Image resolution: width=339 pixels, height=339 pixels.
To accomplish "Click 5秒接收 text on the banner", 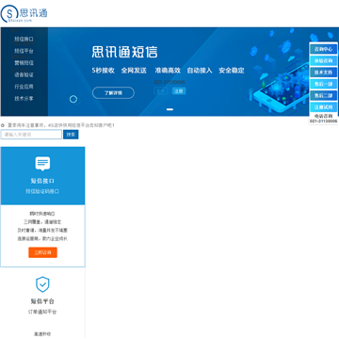I will point(104,71).
